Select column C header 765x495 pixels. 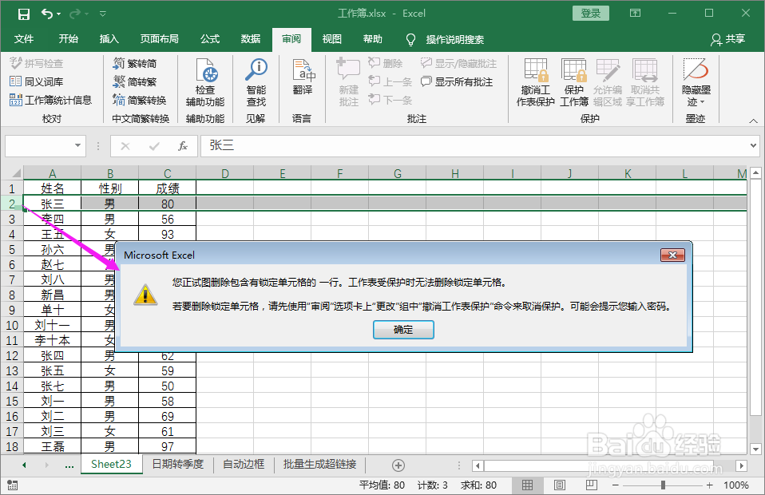pyautogui.click(x=168, y=173)
